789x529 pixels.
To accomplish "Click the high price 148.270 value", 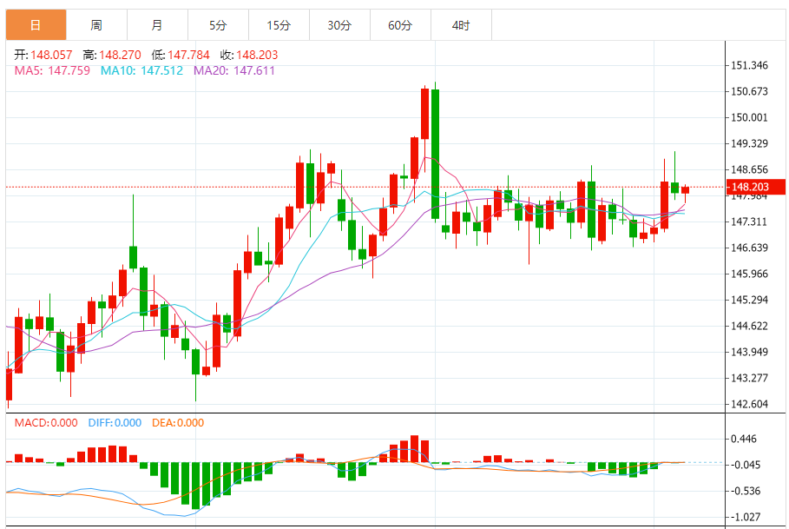I will (120, 55).
